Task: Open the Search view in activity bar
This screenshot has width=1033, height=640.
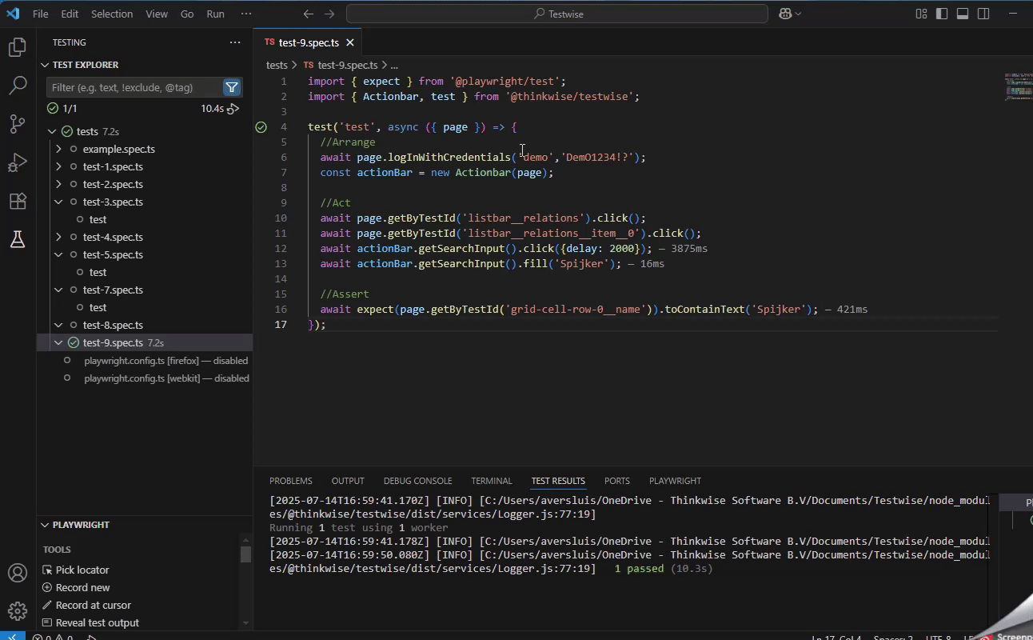Action: pos(18,86)
